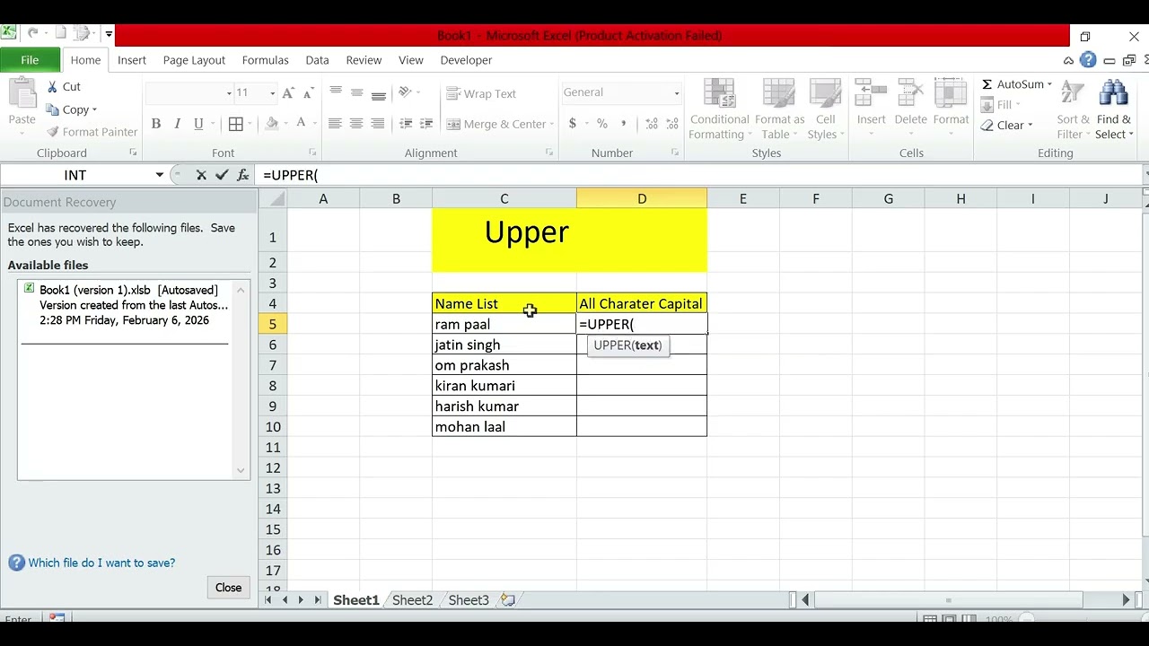The image size is (1149, 646).
Task: Decrease font size with shrink icon
Action: point(308,92)
